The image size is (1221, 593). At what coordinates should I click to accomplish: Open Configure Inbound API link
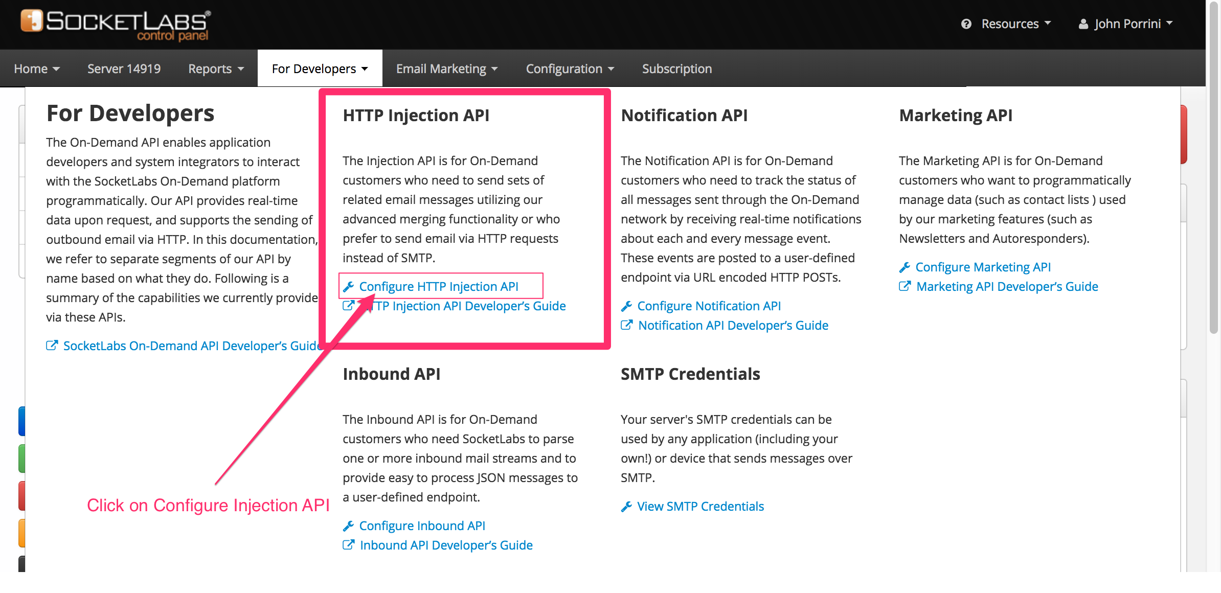click(x=422, y=526)
